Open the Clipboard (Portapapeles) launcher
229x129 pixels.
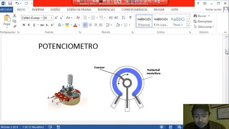(18, 32)
